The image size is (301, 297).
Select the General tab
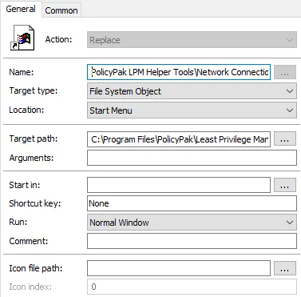coord(21,9)
